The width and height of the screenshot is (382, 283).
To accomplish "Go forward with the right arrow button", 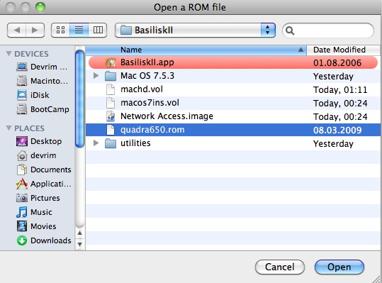I will pos(35,30).
